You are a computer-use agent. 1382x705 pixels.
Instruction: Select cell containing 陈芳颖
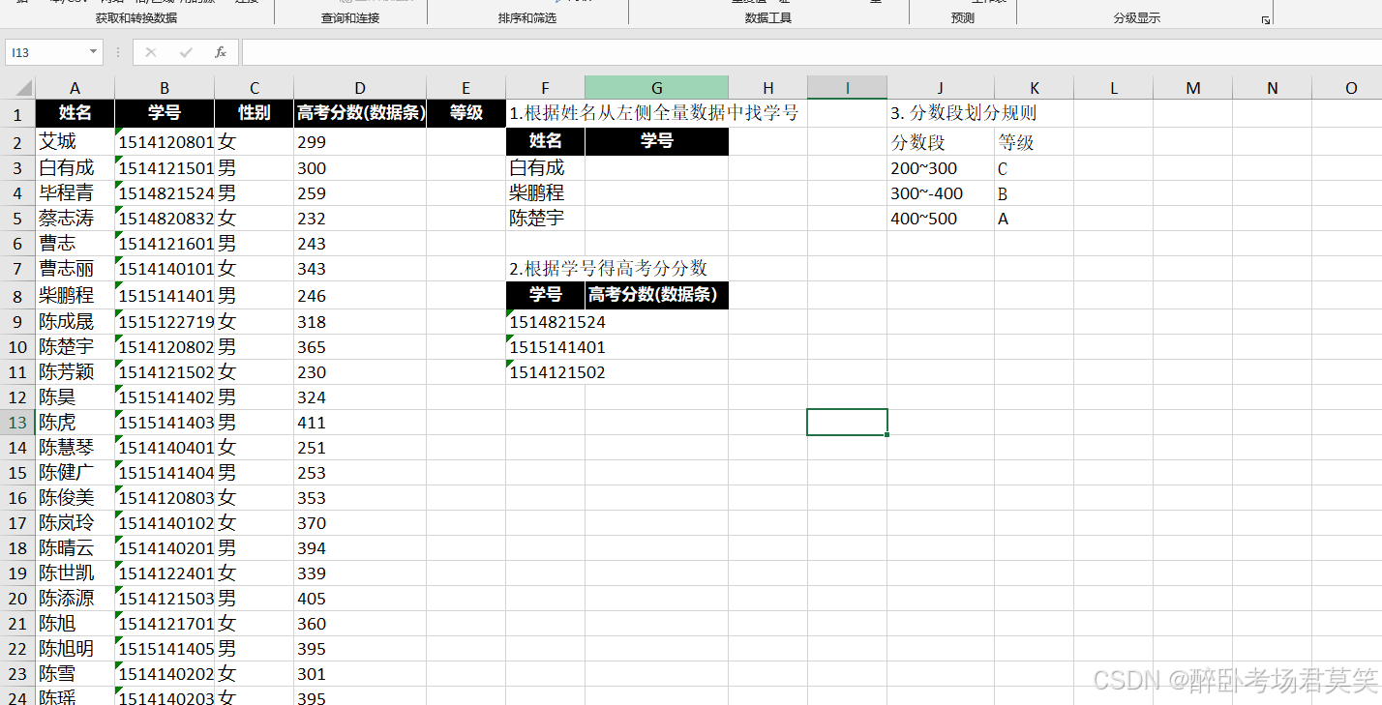tap(75, 372)
